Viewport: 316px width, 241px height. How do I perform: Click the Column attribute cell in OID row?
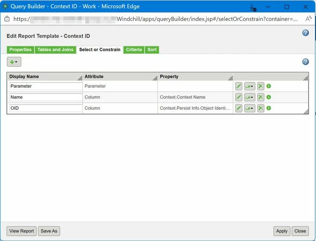pyautogui.click(x=120, y=108)
